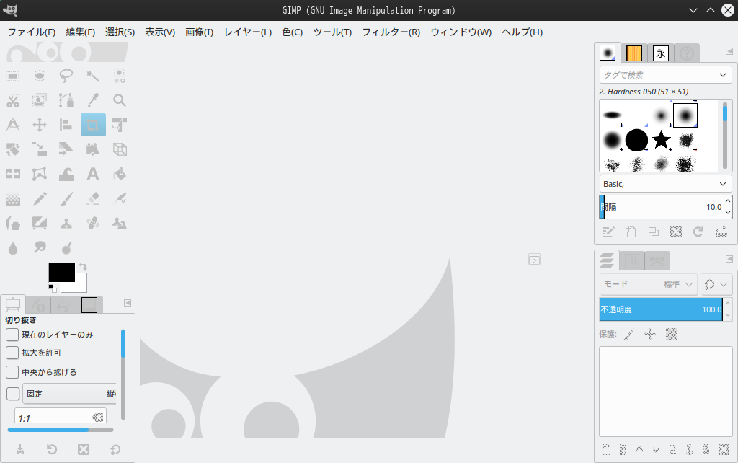This screenshot has height=463, width=738.
Task: Select the Gradient tool
Action: coord(13,199)
